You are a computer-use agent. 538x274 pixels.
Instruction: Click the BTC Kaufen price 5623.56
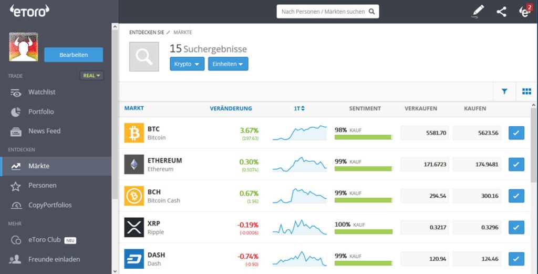tap(477, 133)
